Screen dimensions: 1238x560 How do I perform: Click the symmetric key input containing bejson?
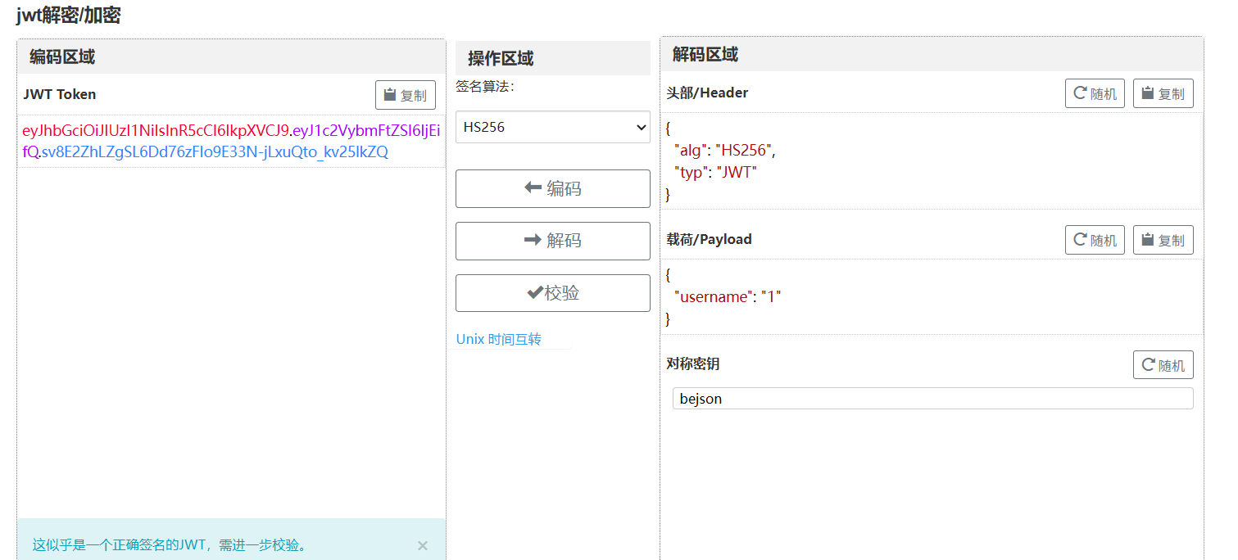[x=932, y=399]
